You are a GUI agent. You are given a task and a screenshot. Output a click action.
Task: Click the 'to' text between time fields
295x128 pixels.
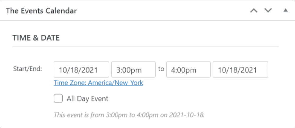click(161, 69)
